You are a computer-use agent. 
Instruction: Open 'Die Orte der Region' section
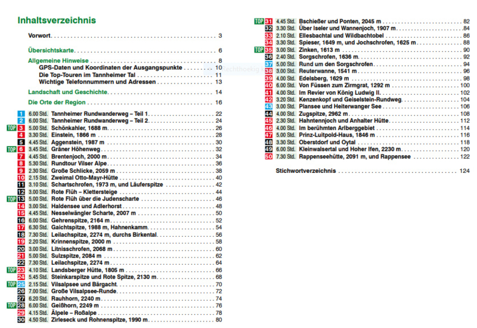pyautogui.click(x=57, y=102)
